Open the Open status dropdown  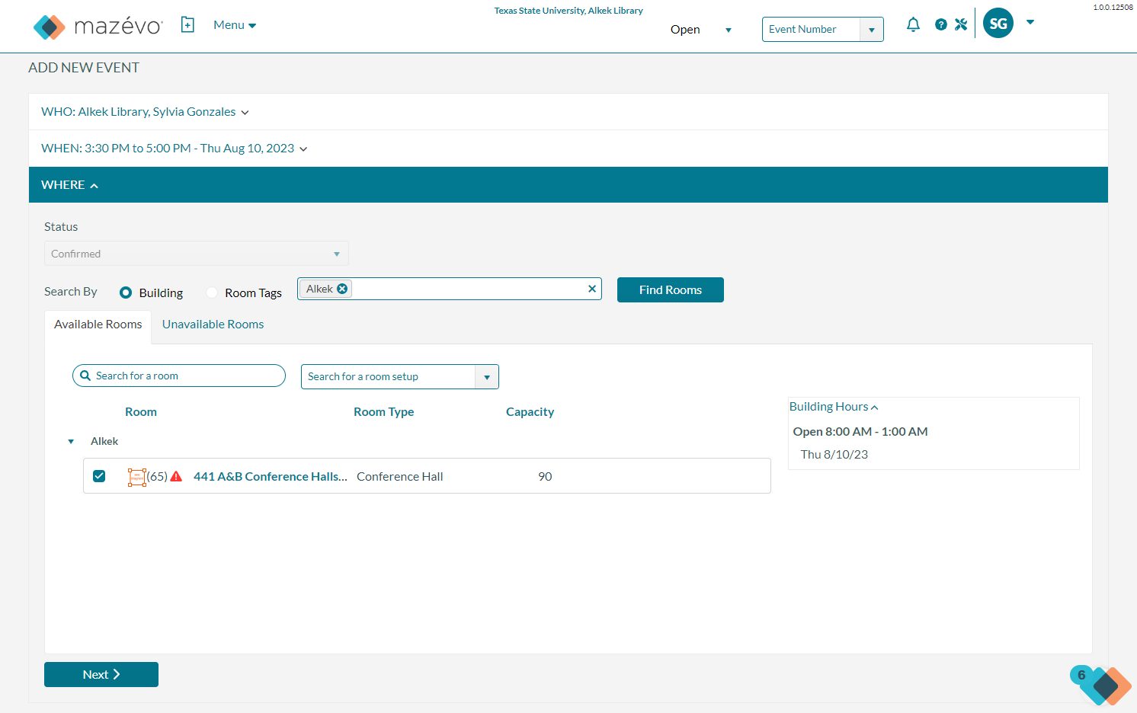pyautogui.click(x=701, y=30)
